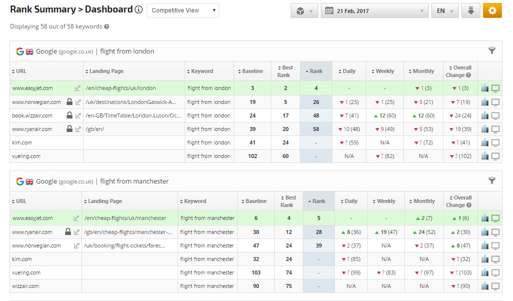View SERP monitor for ryanair london row
The width and height of the screenshot is (513, 301).
tap(495, 129)
